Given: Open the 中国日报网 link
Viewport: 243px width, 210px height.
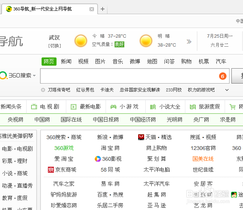Looking at the screenshot, I should click(106, 120).
